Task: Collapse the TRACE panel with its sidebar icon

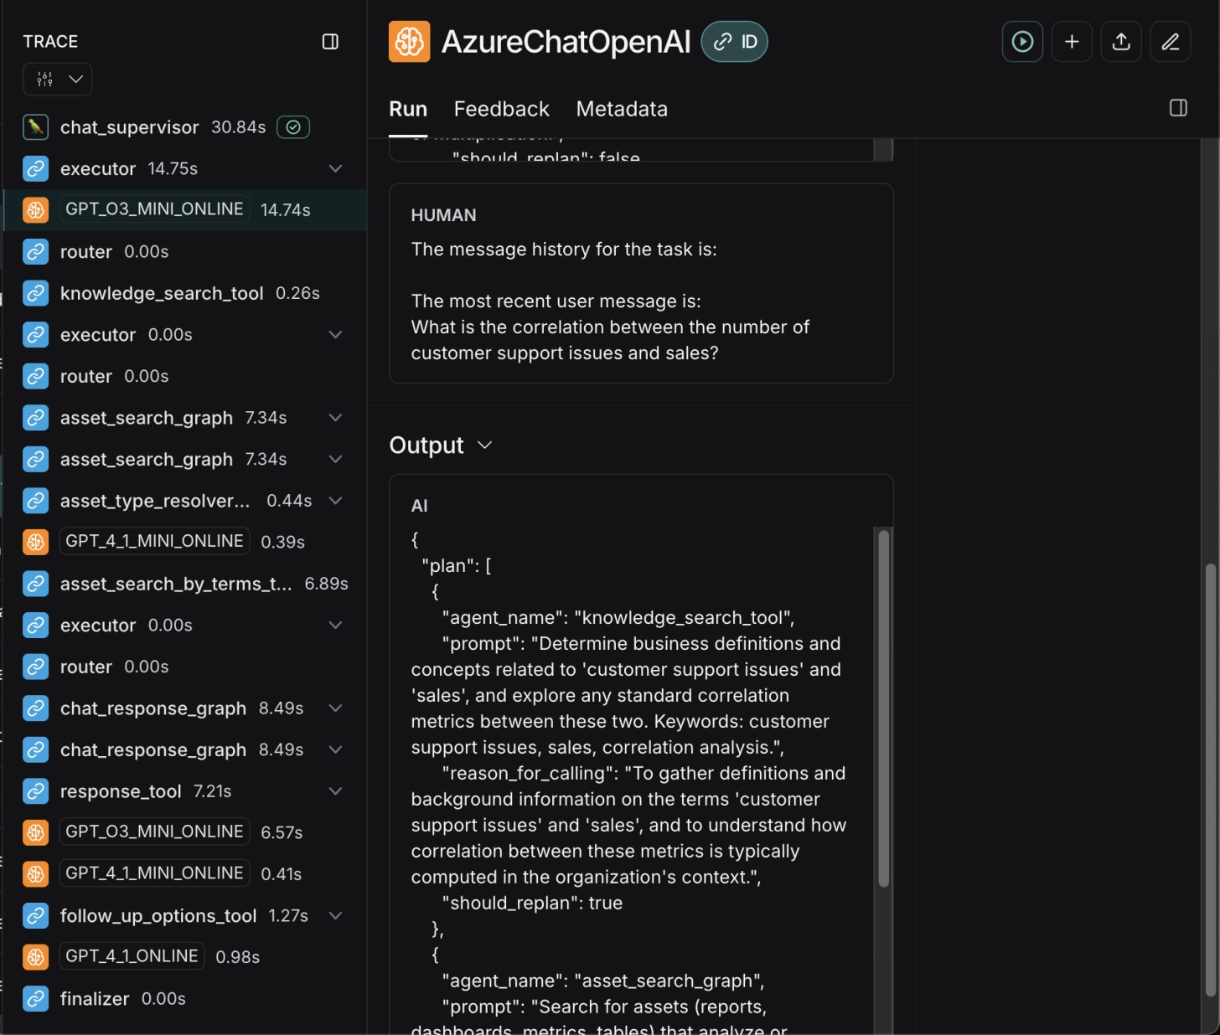Action: (330, 42)
